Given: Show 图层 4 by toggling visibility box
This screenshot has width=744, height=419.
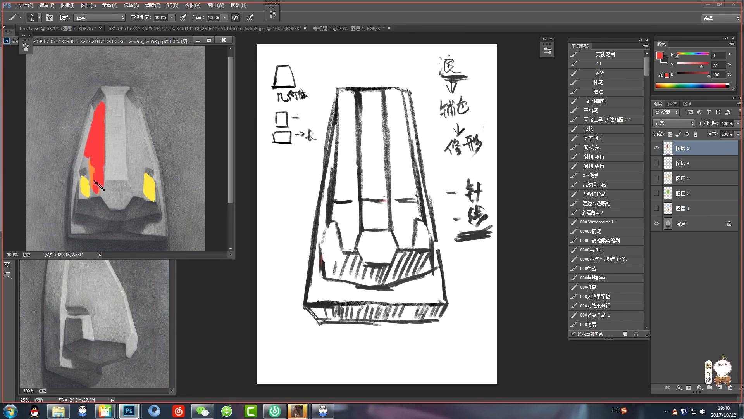Looking at the screenshot, I should [x=656, y=163].
